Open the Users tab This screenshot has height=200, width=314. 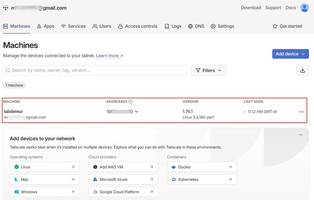point(102,26)
